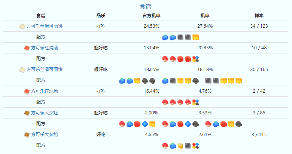Click the brown stew icon beside 超好吃 方可乐大杂烩
The width and height of the screenshot is (292, 154).
point(27,113)
